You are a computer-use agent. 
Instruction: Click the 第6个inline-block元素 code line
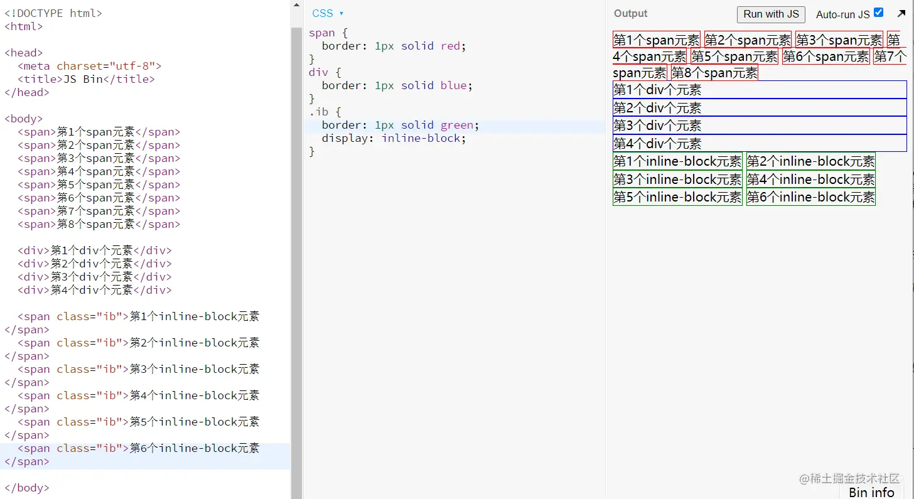coord(138,448)
